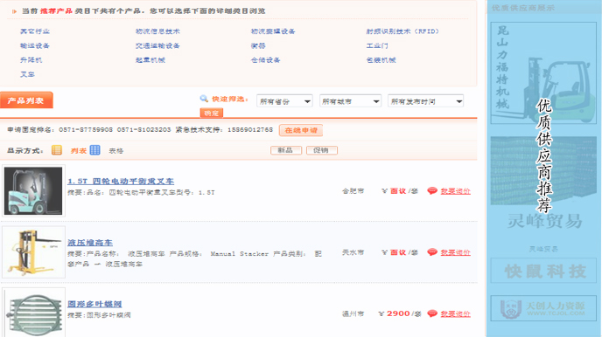The width and height of the screenshot is (602, 337).
Task: Click the small 灵峰贸易 caption link
Action: [x=543, y=249]
